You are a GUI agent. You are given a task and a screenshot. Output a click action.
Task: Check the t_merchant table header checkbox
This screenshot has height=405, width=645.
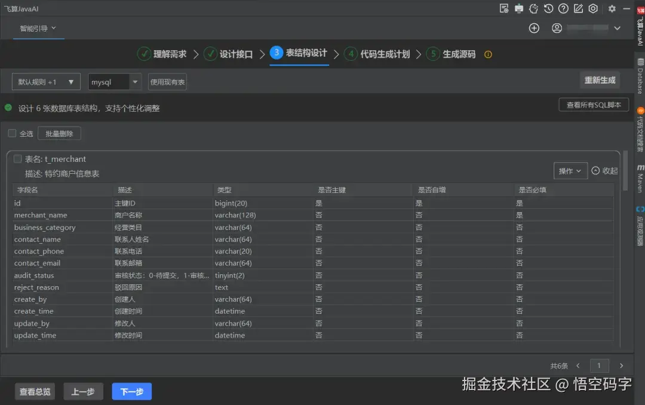[17, 159]
